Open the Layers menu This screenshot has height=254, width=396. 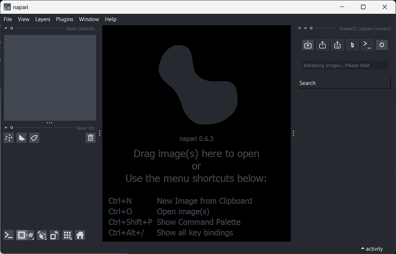[x=43, y=19]
